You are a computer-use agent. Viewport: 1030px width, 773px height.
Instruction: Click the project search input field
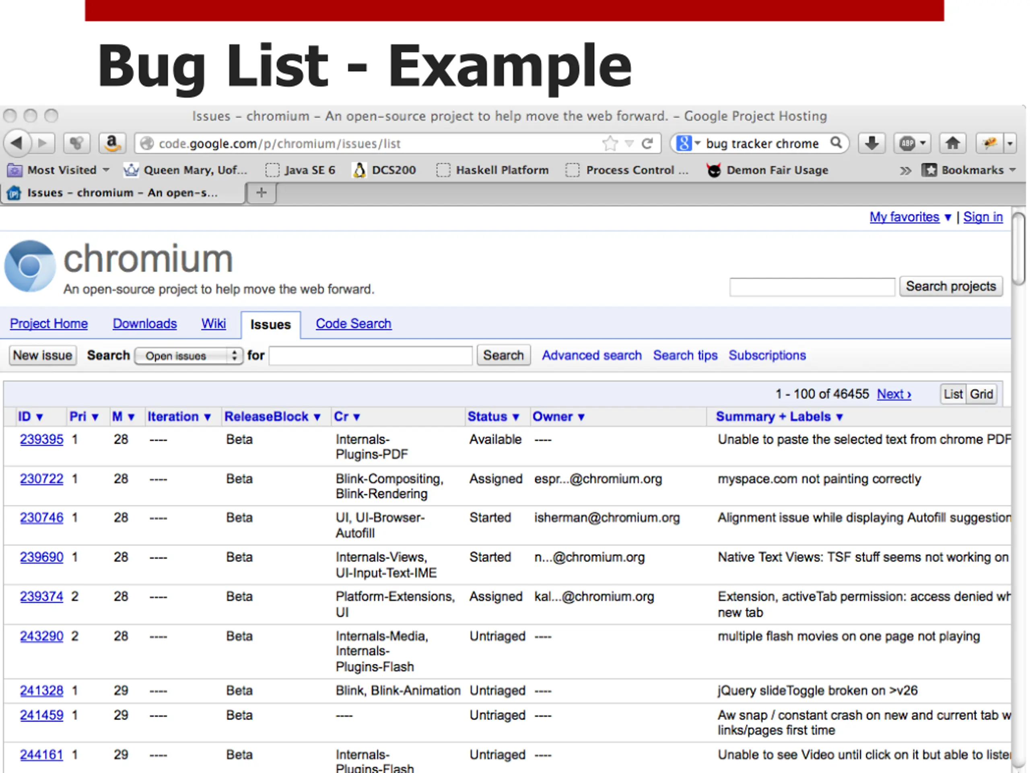(x=812, y=287)
